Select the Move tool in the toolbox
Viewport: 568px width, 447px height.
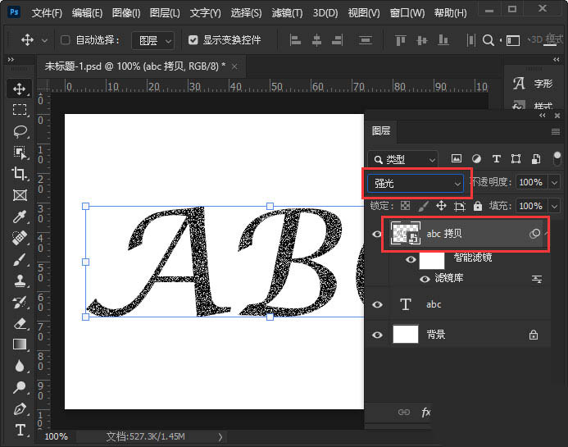pyautogui.click(x=19, y=89)
